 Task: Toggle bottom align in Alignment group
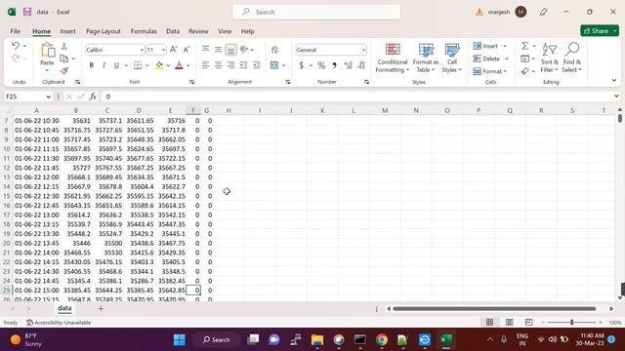(x=230, y=50)
